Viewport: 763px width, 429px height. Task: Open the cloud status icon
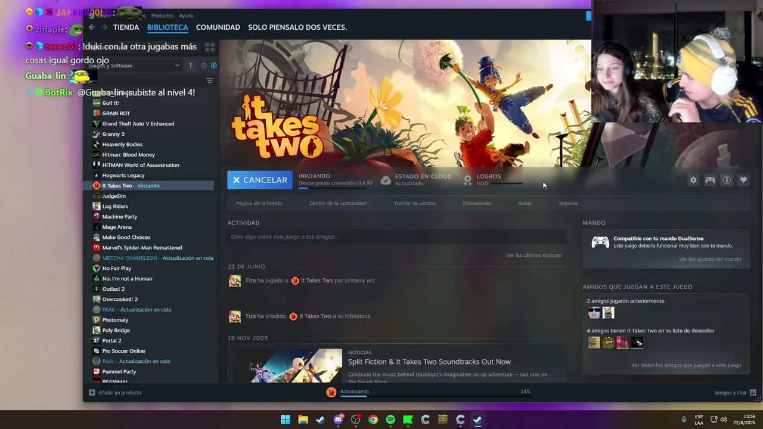coord(386,180)
